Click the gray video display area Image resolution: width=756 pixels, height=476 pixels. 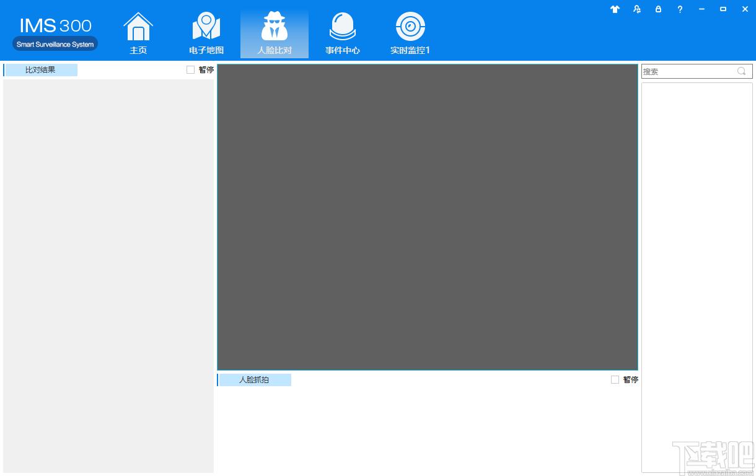point(428,217)
